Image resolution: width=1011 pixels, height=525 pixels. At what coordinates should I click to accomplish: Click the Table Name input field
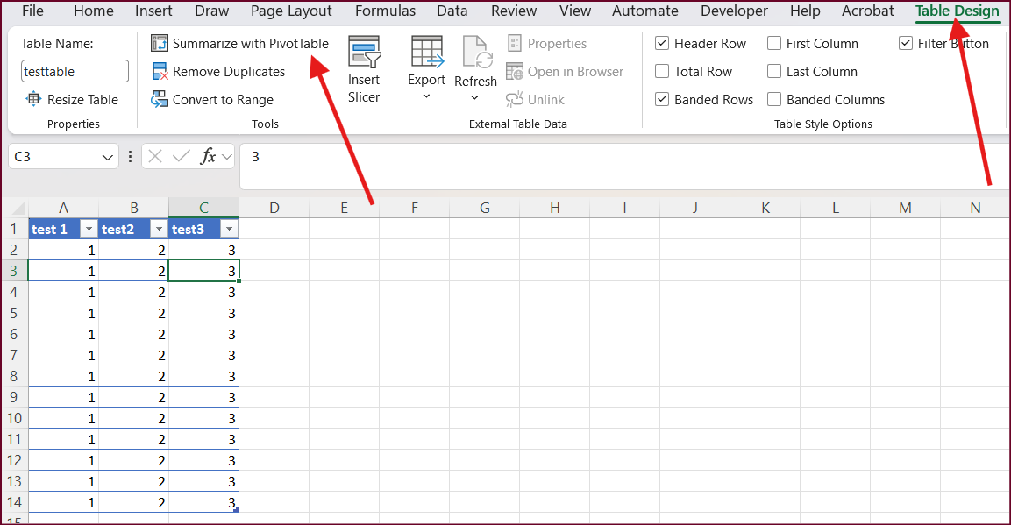click(75, 72)
